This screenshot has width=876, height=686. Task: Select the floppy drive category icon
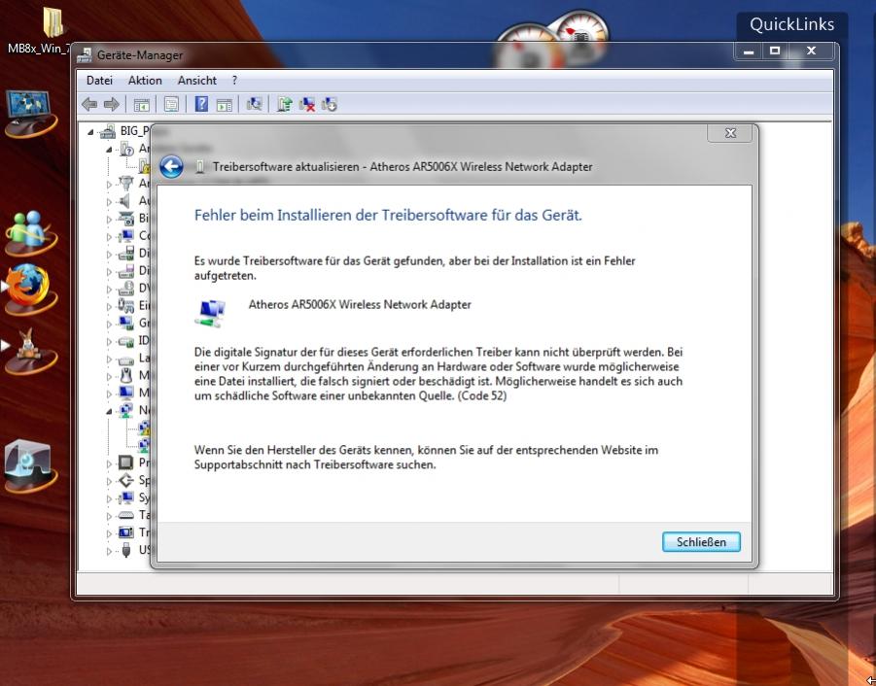click(126, 271)
